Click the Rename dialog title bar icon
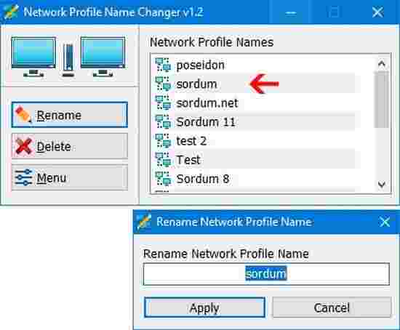Image resolution: width=400 pixels, height=330 pixels. pos(144,222)
